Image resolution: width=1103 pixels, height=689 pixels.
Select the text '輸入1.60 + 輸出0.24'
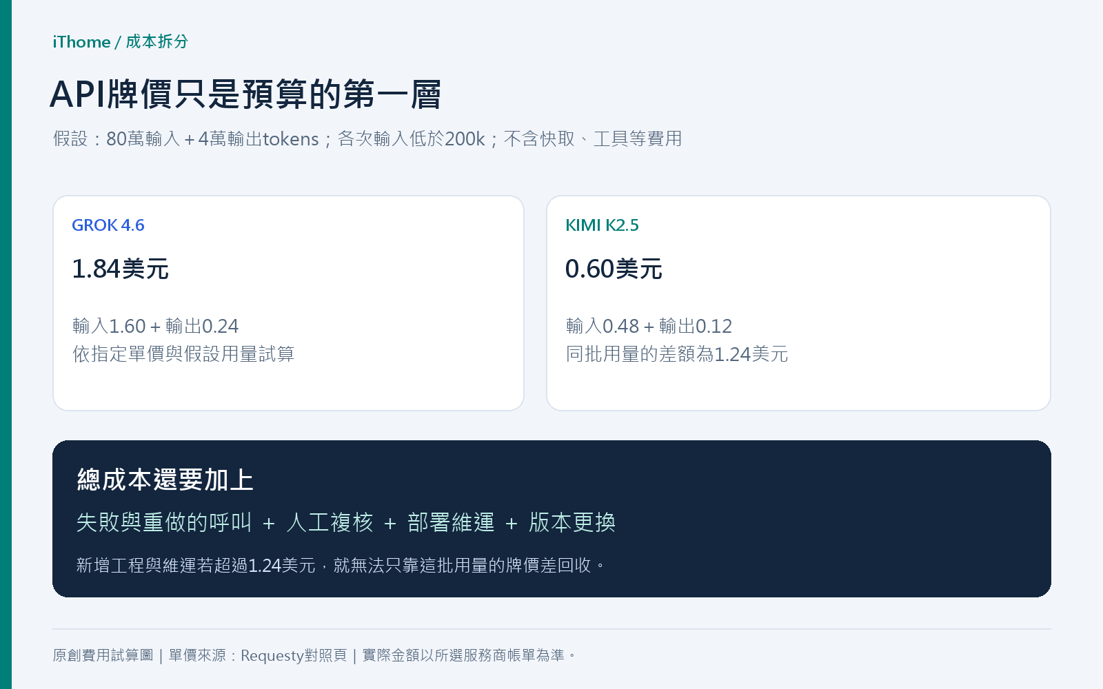156,326
